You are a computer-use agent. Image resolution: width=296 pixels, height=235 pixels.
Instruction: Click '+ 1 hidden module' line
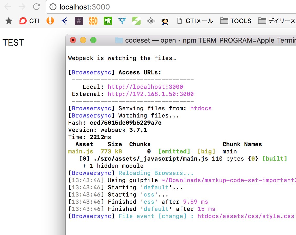(x=113, y=166)
